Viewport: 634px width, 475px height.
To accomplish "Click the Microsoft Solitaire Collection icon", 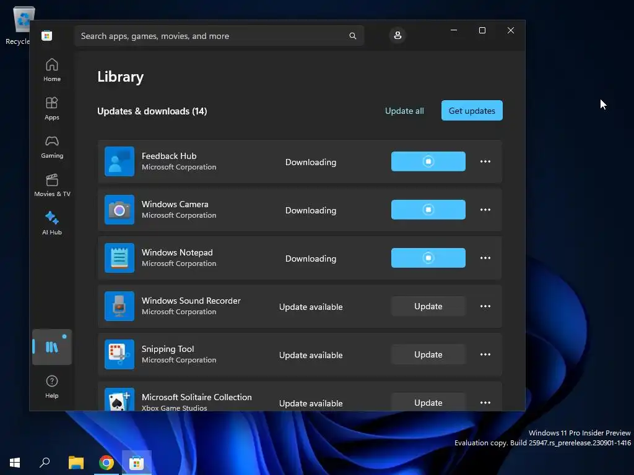I will coord(119,400).
